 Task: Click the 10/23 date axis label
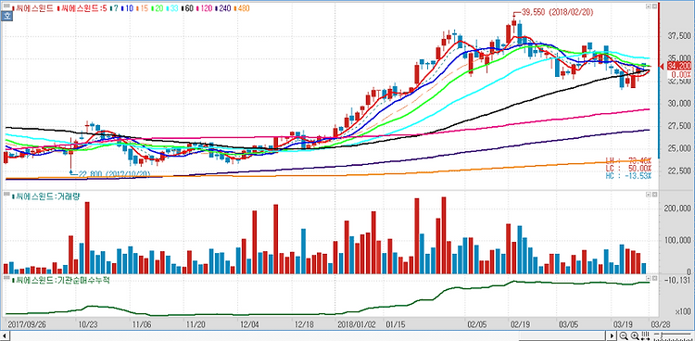(x=87, y=323)
